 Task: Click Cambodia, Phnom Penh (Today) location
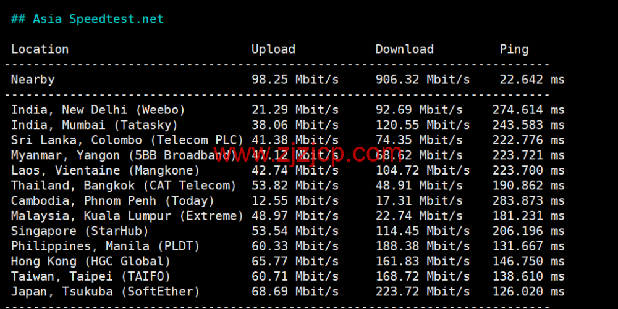pos(112,200)
